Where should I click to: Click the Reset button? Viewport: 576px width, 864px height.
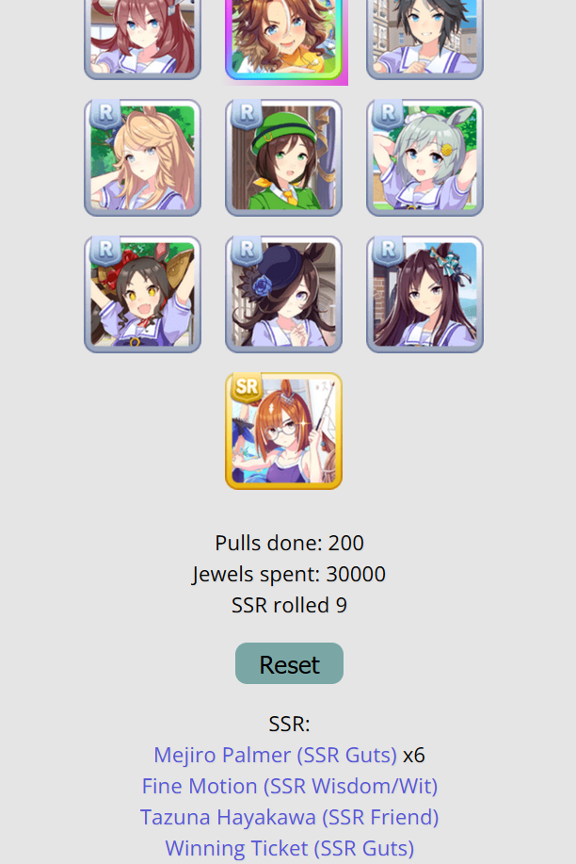(289, 663)
